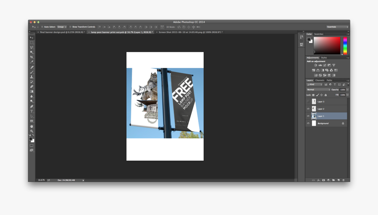The height and width of the screenshot is (215, 378).
Task: Hide Layer 2 using eye icon
Action: [308, 109]
